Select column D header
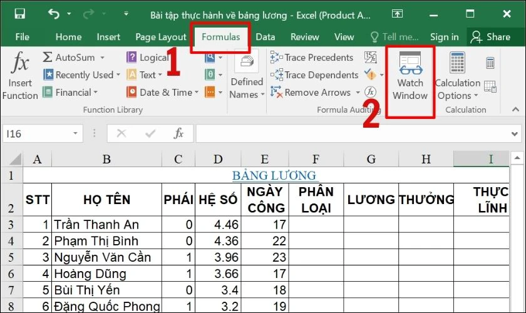The image size is (526, 313). pyautogui.click(x=218, y=159)
